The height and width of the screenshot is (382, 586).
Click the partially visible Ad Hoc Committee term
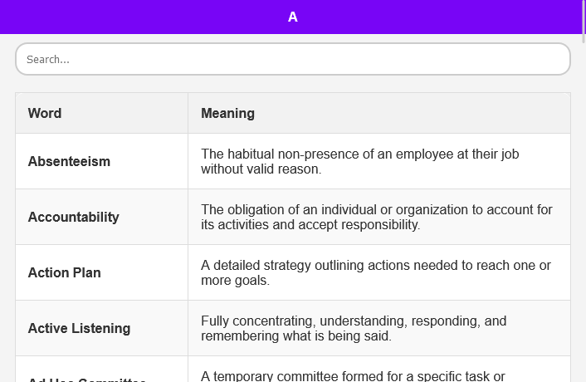[86, 380]
